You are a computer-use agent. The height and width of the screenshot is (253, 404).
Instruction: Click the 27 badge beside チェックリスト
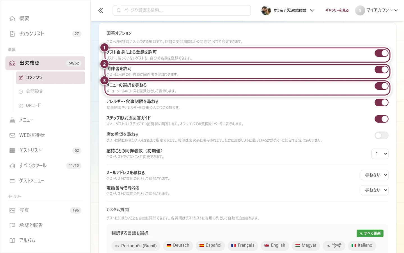(77, 34)
